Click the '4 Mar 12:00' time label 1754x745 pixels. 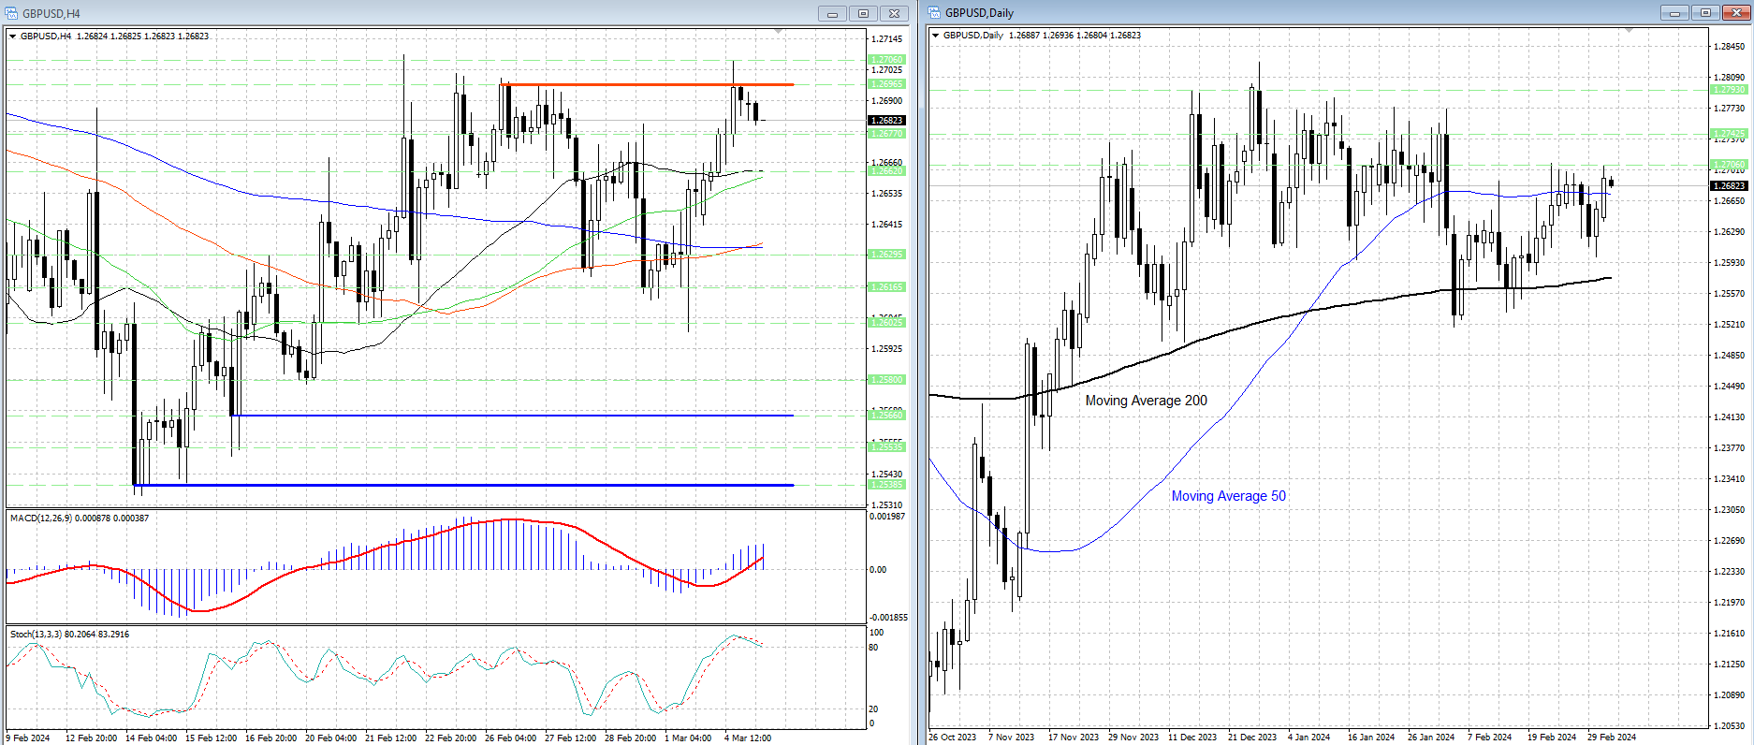(x=748, y=738)
